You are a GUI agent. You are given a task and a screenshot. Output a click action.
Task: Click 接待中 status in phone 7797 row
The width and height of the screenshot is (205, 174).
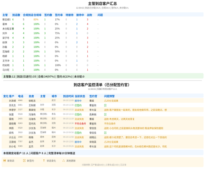click(x=78, y=142)
